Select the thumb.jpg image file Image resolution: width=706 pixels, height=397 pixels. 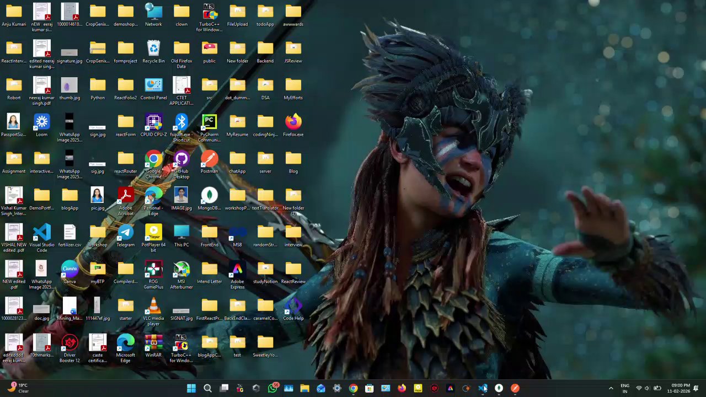tap(69, 88)
